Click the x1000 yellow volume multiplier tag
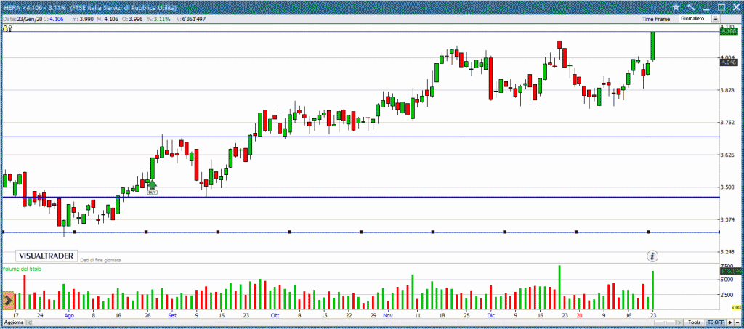Viewport: 744px width, 329px height. point(738,307)
